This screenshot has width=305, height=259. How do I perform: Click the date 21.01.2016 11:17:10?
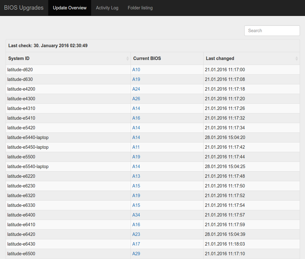tap(225, 254)
